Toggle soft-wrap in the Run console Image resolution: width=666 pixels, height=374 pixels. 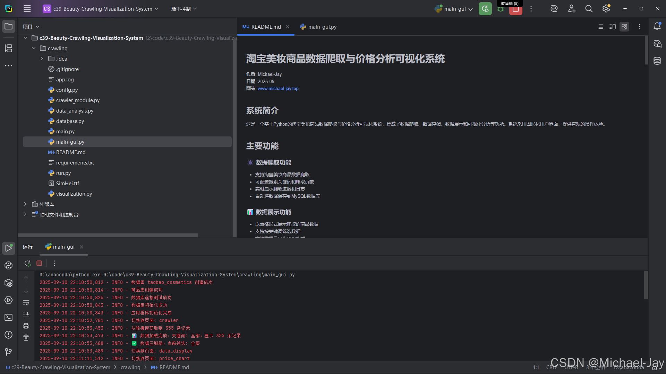tap(26, 303)
